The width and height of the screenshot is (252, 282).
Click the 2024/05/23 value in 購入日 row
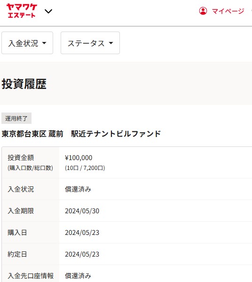pyautogui.click(x=82, y=233)
